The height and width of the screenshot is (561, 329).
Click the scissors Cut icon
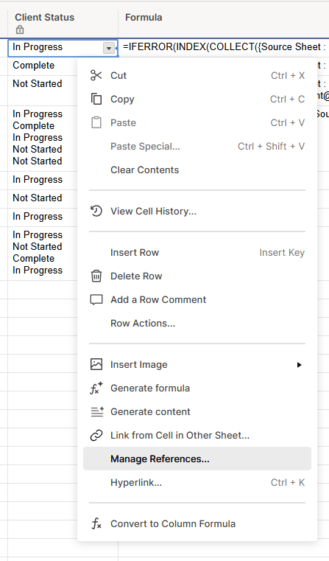[96, 75]
